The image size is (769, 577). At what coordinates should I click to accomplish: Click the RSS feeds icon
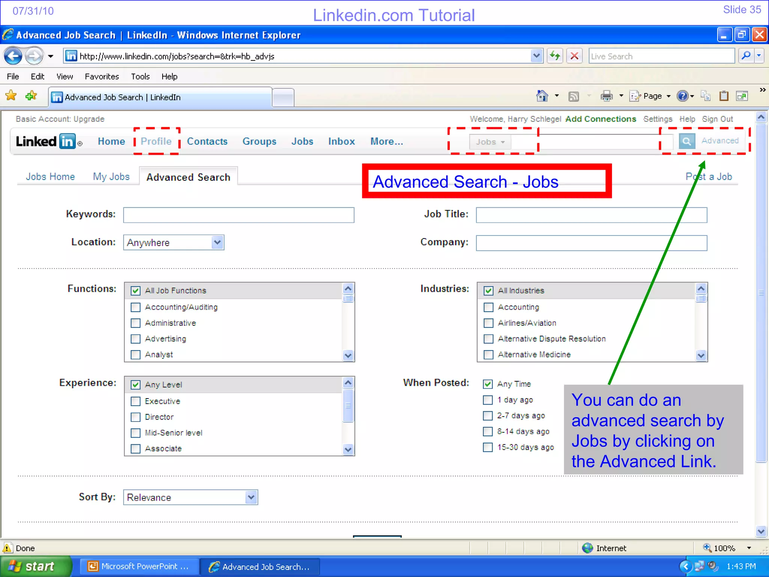click(x=573, y=97)
